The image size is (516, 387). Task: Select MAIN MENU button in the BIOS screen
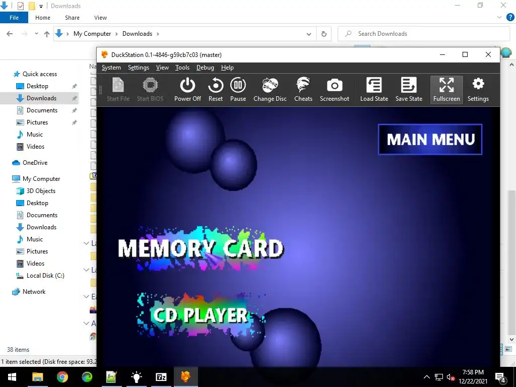(430, 139)
